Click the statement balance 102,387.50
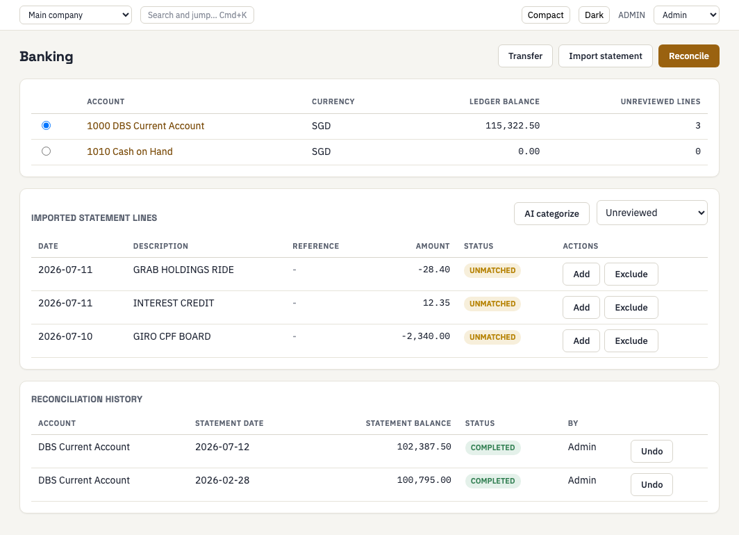This screenshot has height=535, width=739. coord(424,447)
